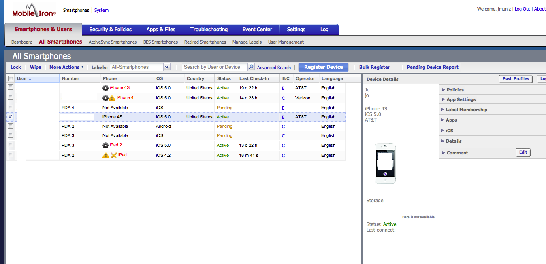Click warning triangle icon in iPad row
Image resolution: width=546 pixels, height=264 pixels.
point(106,155)
